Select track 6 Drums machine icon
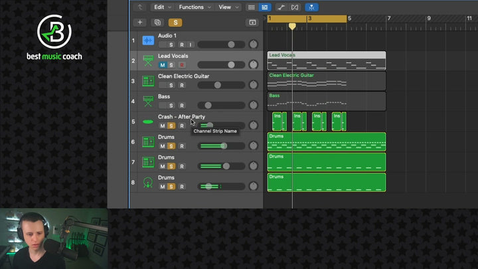 (x=148, y=142)
